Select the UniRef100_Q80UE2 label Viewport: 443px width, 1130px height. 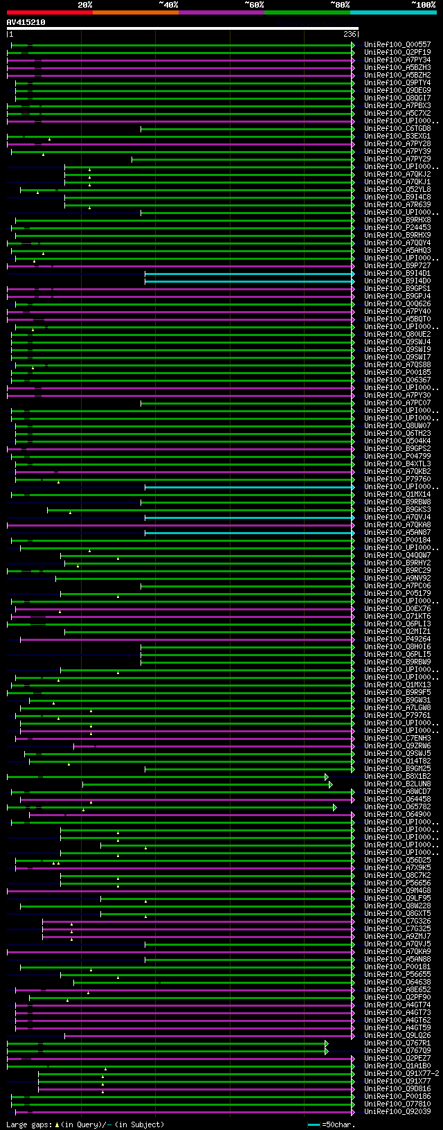click(397, 335)
